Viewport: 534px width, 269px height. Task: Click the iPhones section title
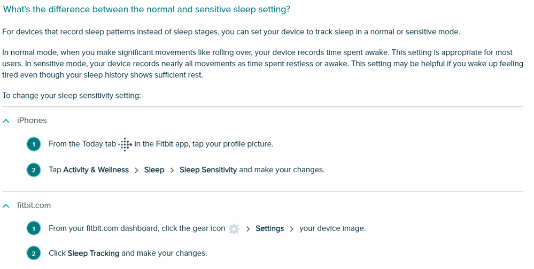pos(32,120)
